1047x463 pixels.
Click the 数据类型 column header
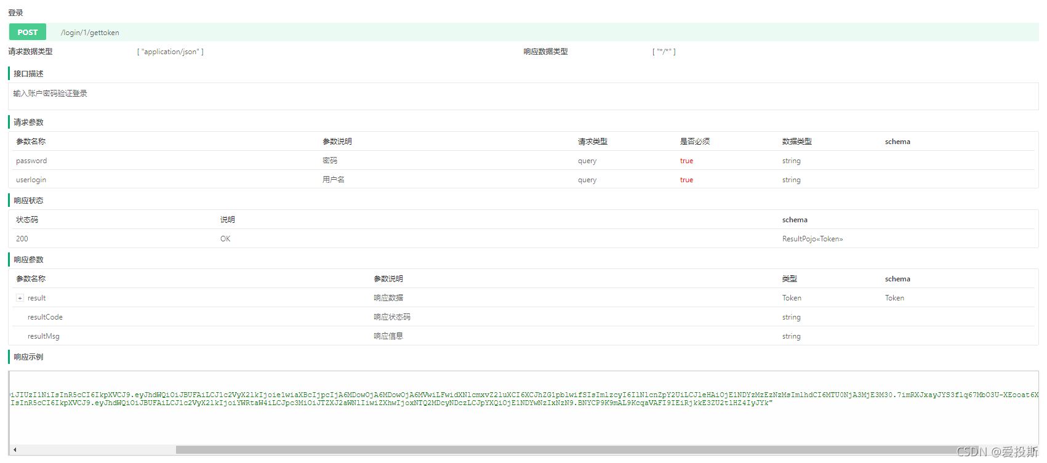(797, 142)
